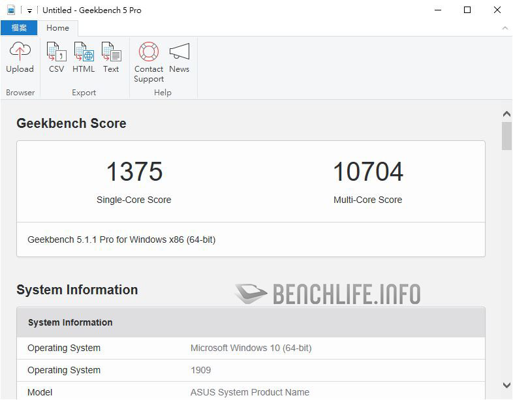Select the Home ribbon tab
The height and width of the screenshot is (400, 513).
click(57, 28)
